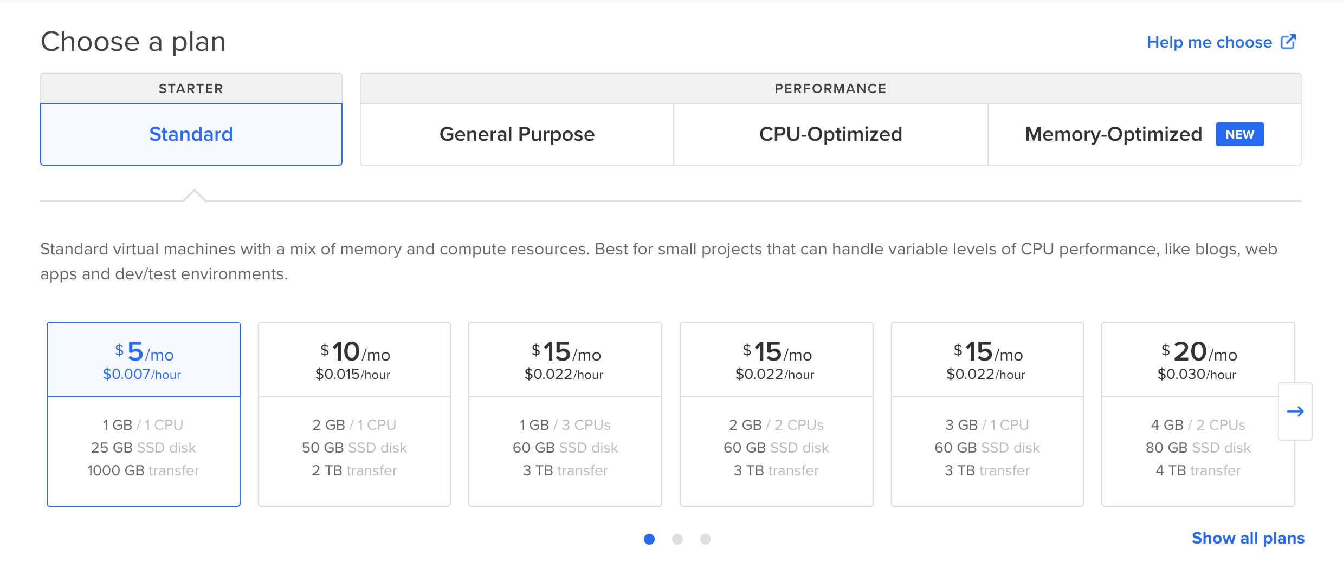Click the right arrow to see more plans
The image size is (1343, 576).
click(x=1295, y=411)
